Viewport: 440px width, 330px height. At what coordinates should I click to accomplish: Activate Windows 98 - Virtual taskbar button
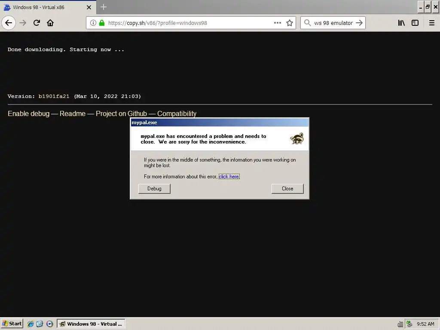pos(91,324)
